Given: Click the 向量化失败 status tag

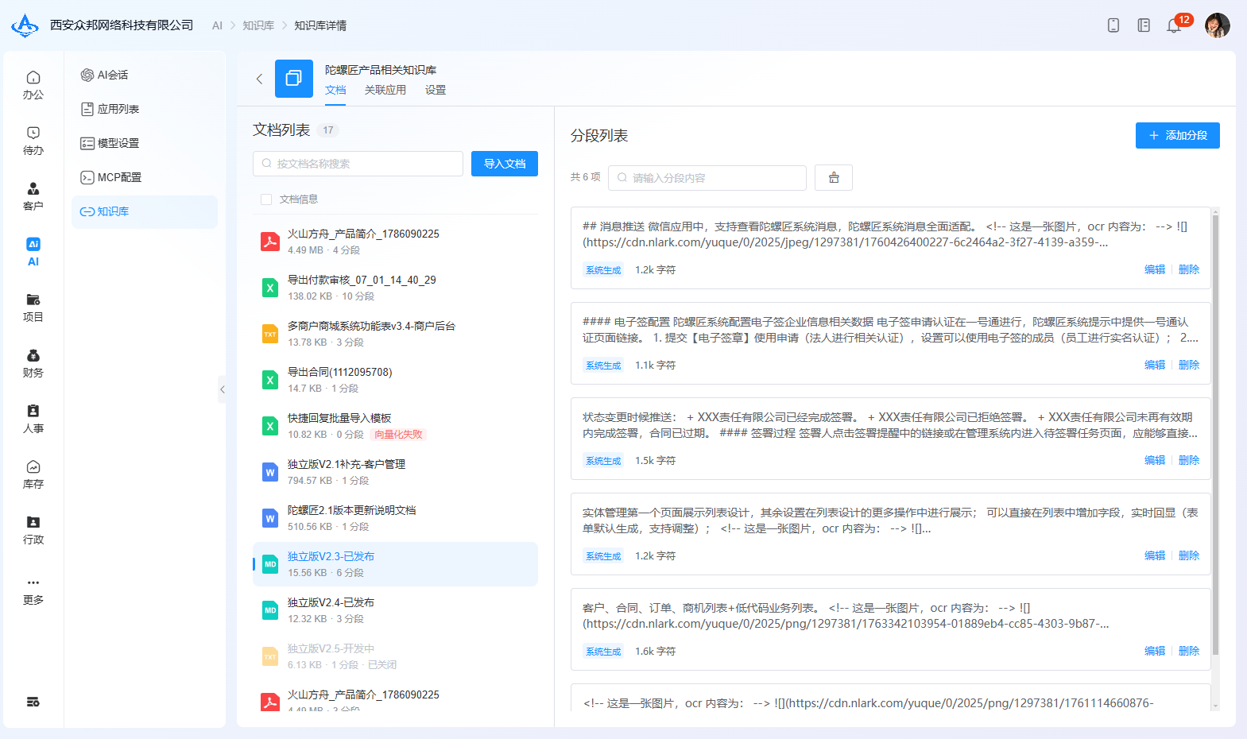Looking at the screenshot, I should point(399,435).
